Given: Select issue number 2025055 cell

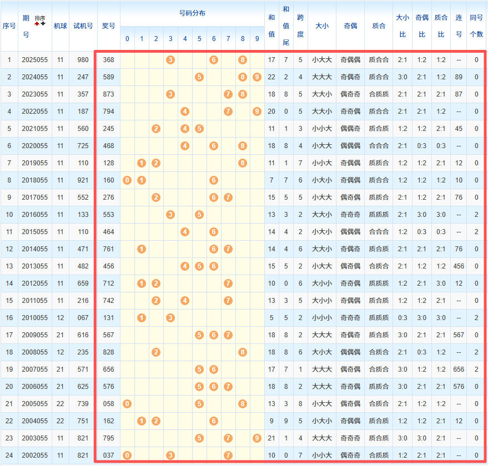Looking at the screenshot, I should 35,60.
